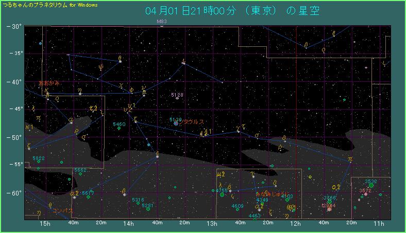The image size is (406, 233).
Task: Select the 5316 green cluster marker
Action: pos(138,203)
